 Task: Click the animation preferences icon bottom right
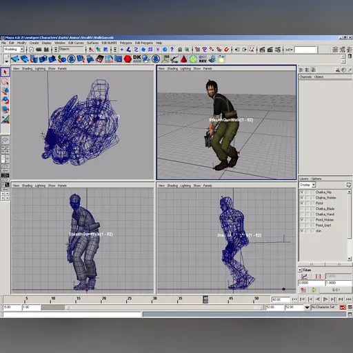pos(350,307)
